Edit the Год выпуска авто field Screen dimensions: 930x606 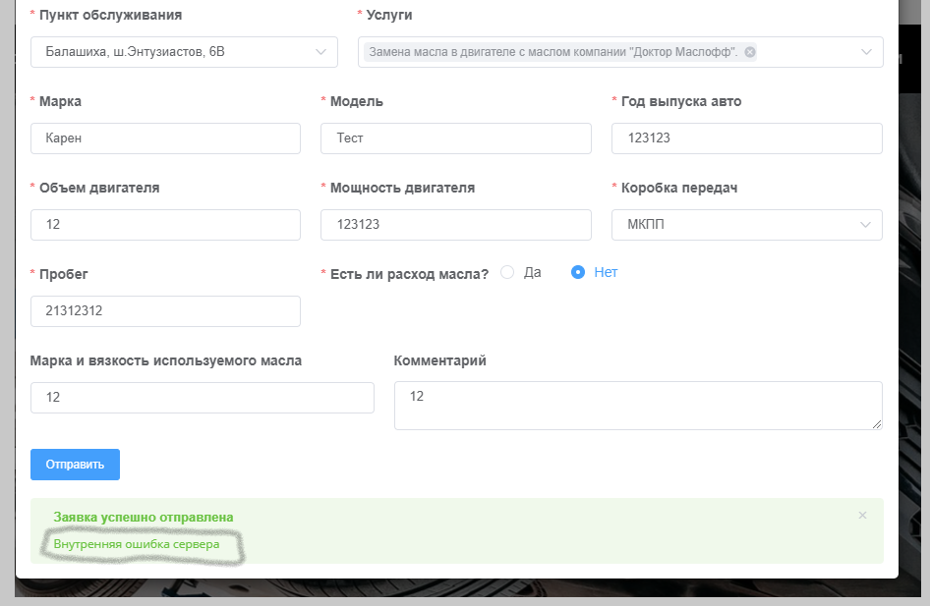point(747,138)
